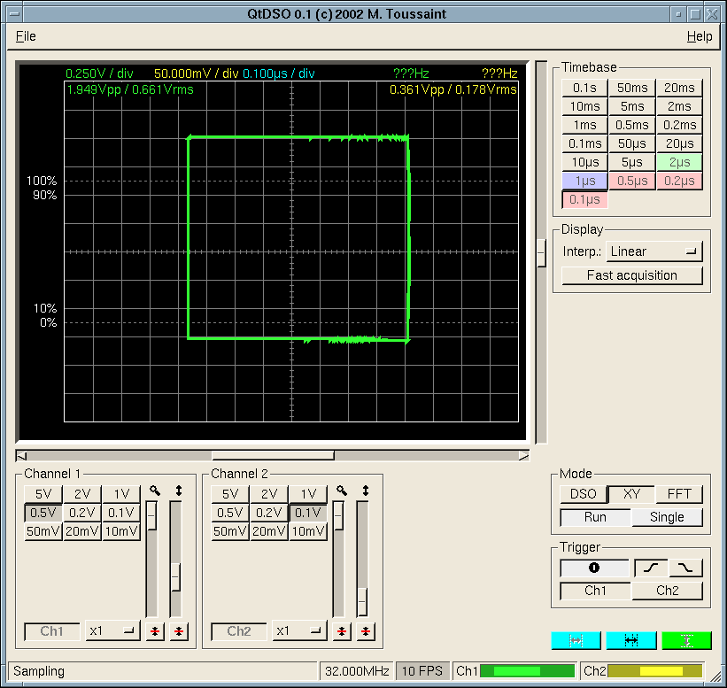Open Channel 1 x1 probe dropdown
Screen dimensions: 727x688
point(113,631)
